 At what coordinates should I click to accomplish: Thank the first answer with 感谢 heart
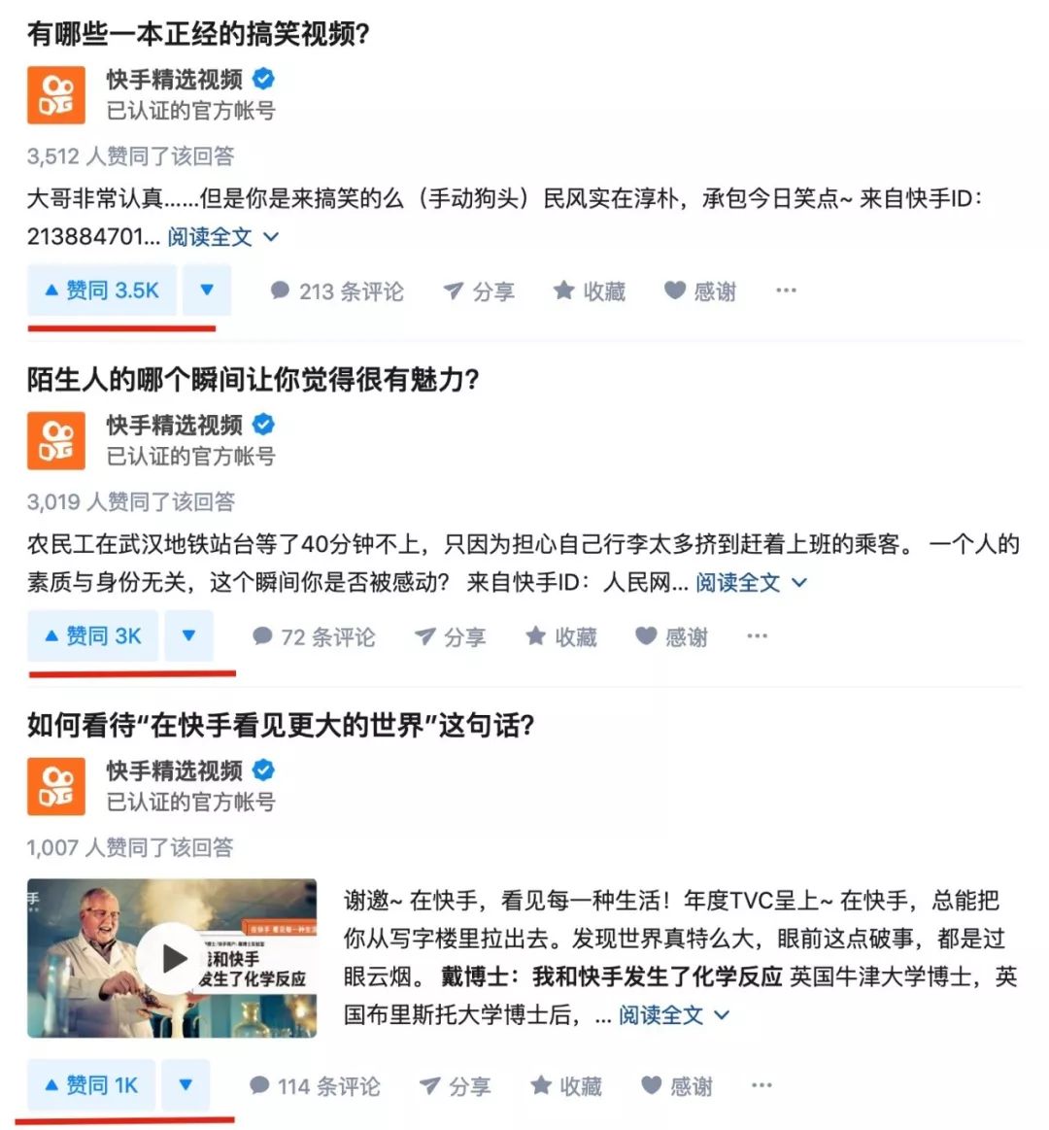pyautogui.click(x=699, y=291)
